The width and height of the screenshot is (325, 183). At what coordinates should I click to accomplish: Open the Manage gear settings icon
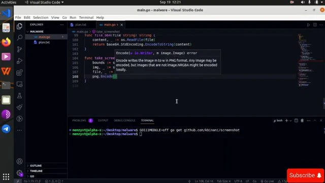[19, 173]
